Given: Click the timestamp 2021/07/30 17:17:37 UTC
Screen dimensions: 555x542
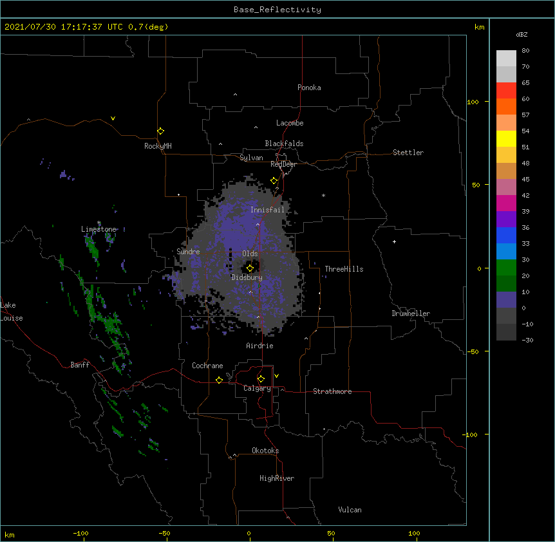Looking at the screenshot, I should 64,27.
